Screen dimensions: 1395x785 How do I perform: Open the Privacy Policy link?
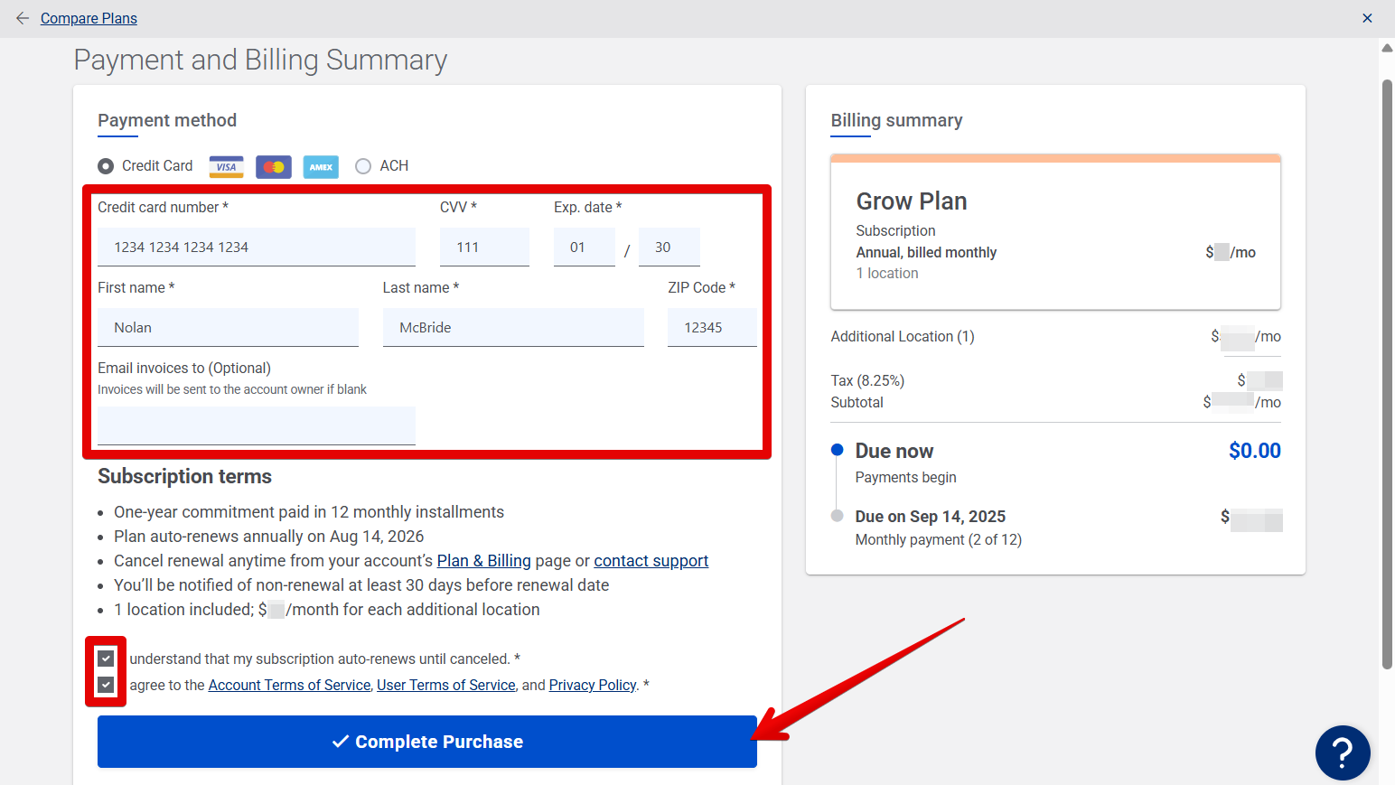point(593,685)
